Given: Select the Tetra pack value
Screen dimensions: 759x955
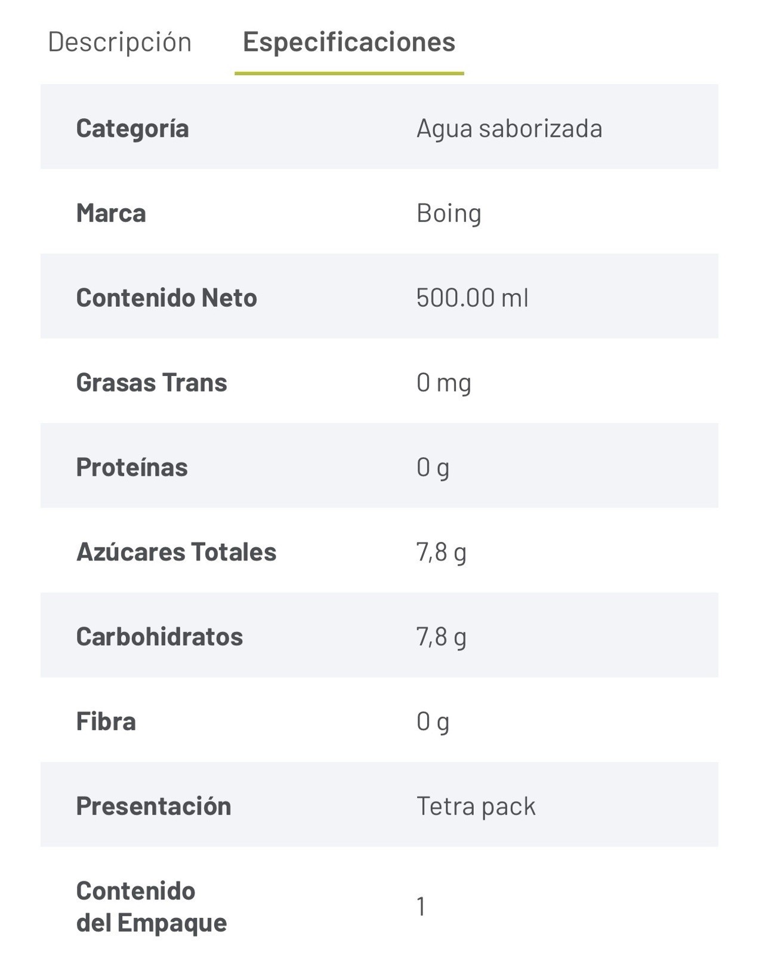Looking at the screenshot, I should 476,807.
